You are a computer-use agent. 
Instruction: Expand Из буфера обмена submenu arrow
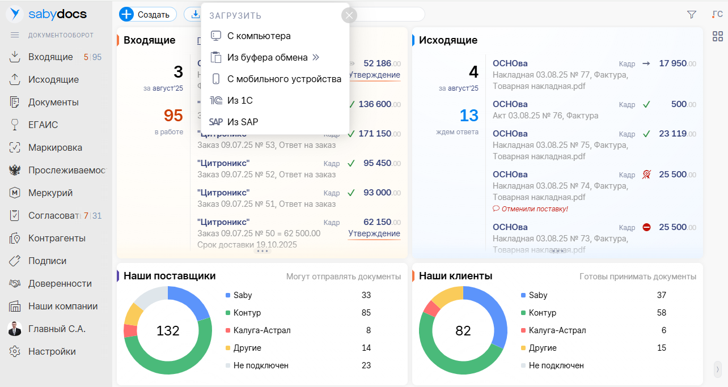point(316,57)
